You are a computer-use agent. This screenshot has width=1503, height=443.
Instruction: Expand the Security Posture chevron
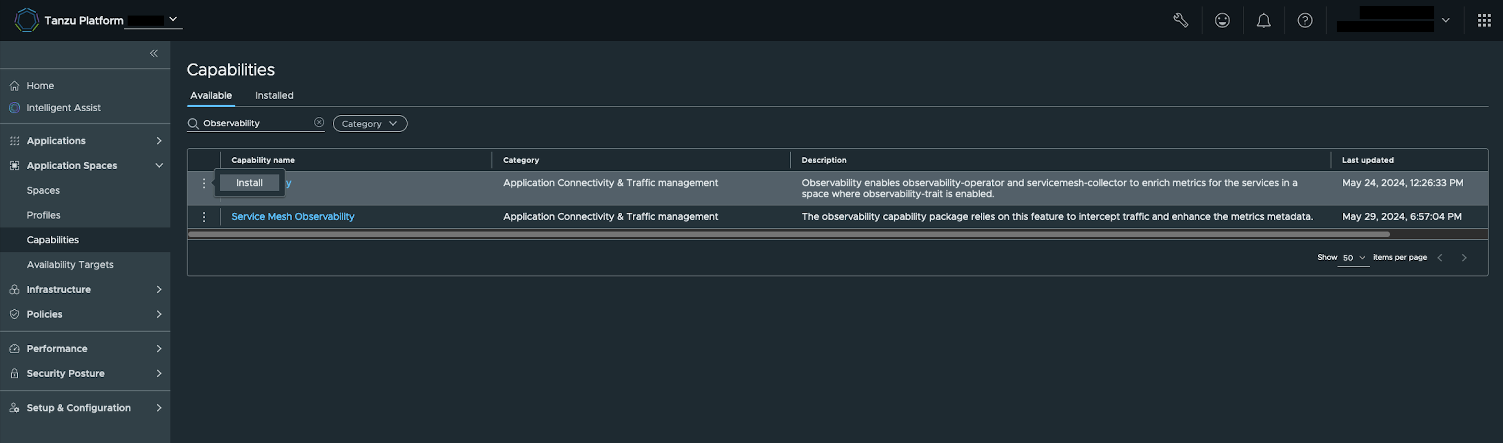coord(159,374)
